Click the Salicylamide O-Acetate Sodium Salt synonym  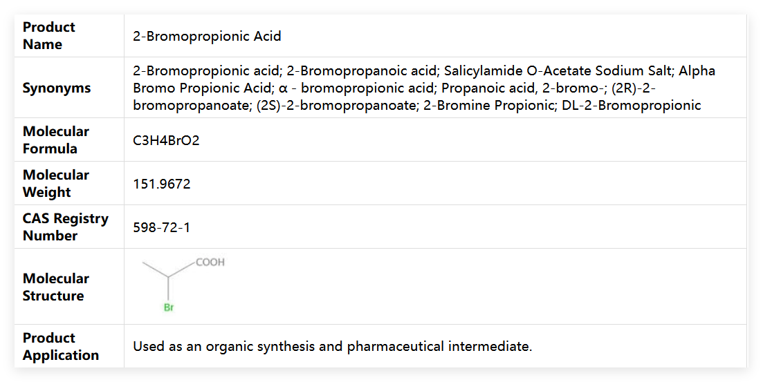click(558, 70)
